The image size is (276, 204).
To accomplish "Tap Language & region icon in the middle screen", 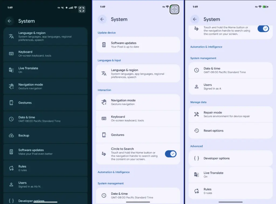I will coord(104,73).
